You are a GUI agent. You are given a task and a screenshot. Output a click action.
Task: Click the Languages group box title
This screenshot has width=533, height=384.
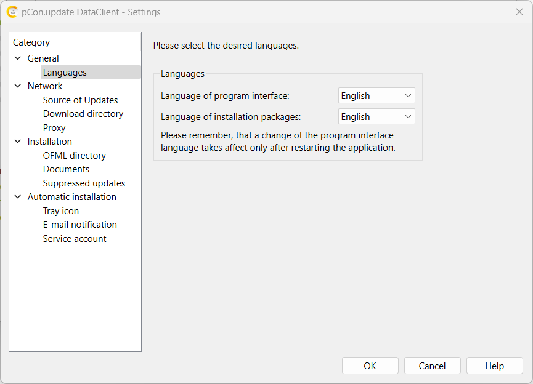tap(182, 74)
